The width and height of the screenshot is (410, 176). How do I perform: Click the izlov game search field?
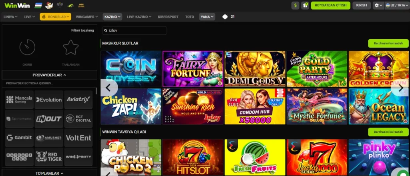coord(135,30)
